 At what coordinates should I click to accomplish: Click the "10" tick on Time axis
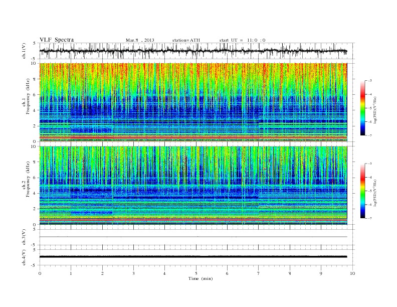coord(352,273)
